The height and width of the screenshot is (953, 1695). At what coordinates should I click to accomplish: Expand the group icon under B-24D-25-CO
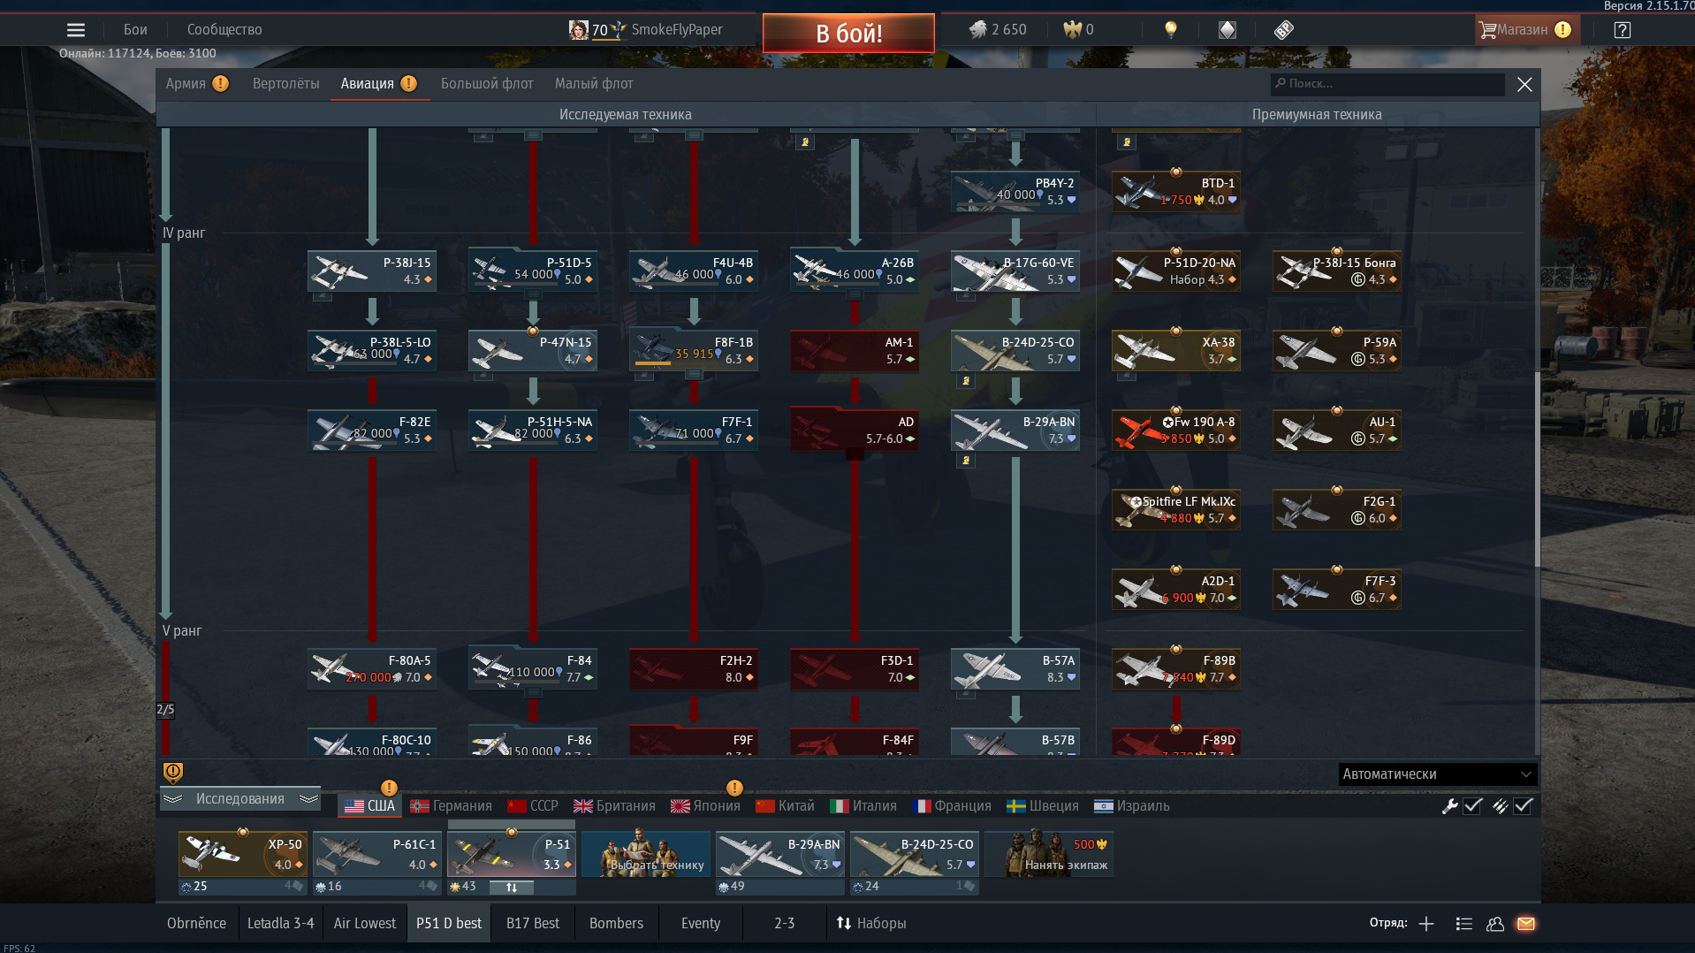[x=966, y=381]
